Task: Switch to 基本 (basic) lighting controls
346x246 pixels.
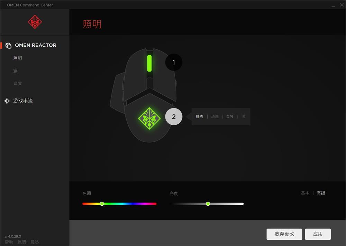Action: (305, 193)
